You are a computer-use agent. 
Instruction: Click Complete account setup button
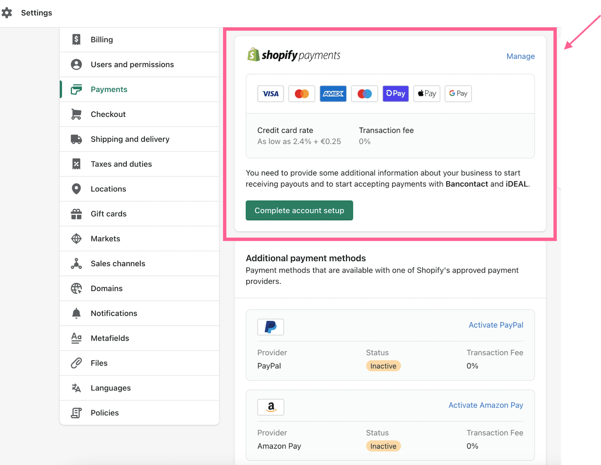point(299,211)
